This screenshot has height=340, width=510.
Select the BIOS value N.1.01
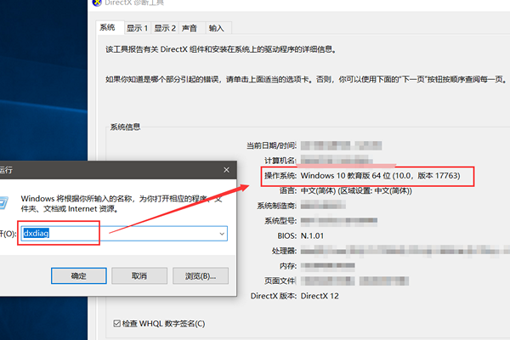coord(312,235)
